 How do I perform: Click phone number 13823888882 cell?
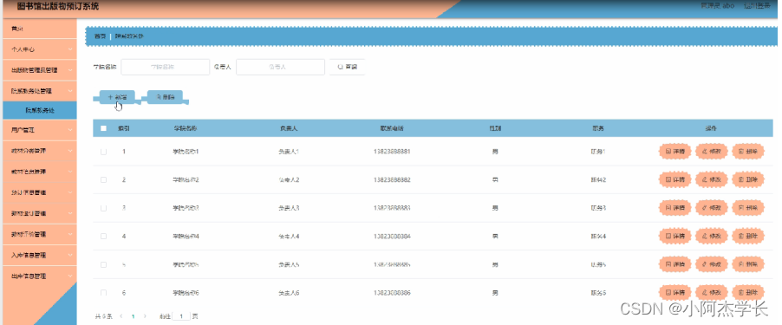(x=392, y=179)
